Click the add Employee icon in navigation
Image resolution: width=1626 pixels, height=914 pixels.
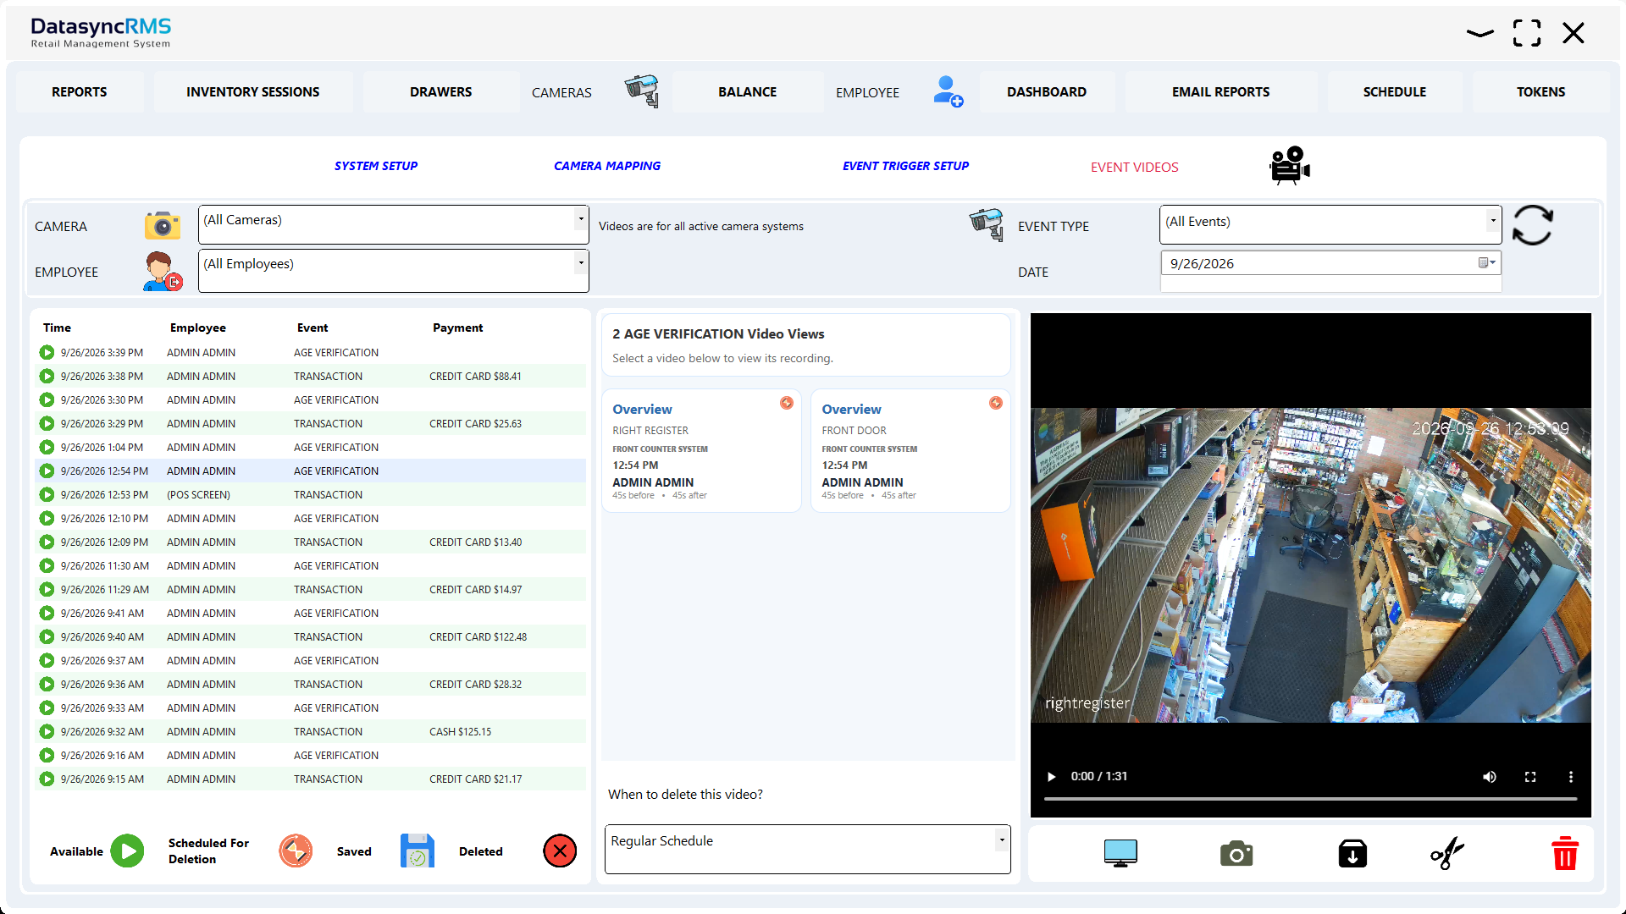(948, 91)
